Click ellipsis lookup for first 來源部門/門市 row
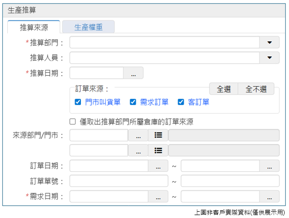Screen dimensions: 289x218 (x=138, y=135)
